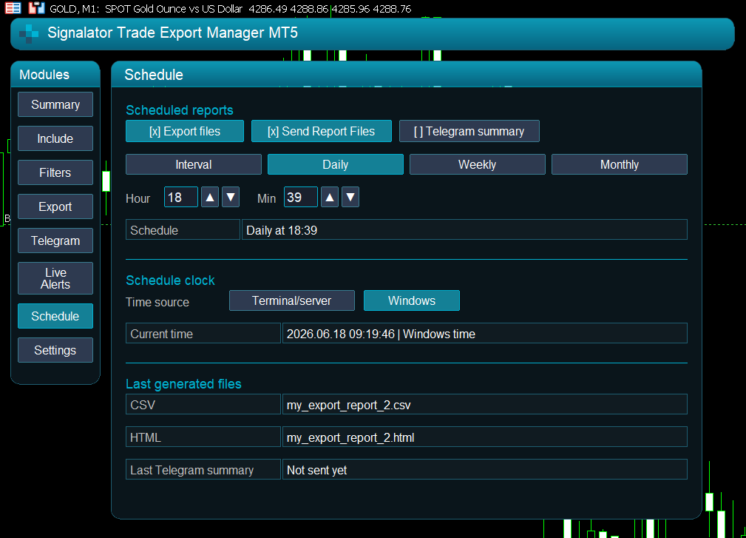The height and width of the screenshot is (538, 746).
Task: Click the Signalator logo icon in the title bar
Action: 29,33
